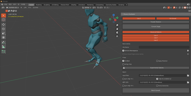Click the viewport zoom magnifier icon
Viewport: 191px width, 96px height.
pyautogui.click(x=117, y=25)
